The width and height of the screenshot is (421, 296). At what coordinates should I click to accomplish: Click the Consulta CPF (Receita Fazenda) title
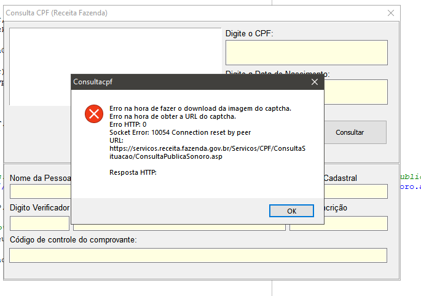click(57, 13)
